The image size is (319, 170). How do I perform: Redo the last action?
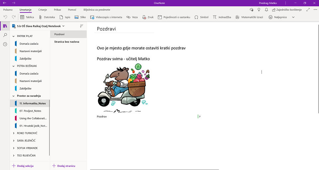tap(14, 17)
